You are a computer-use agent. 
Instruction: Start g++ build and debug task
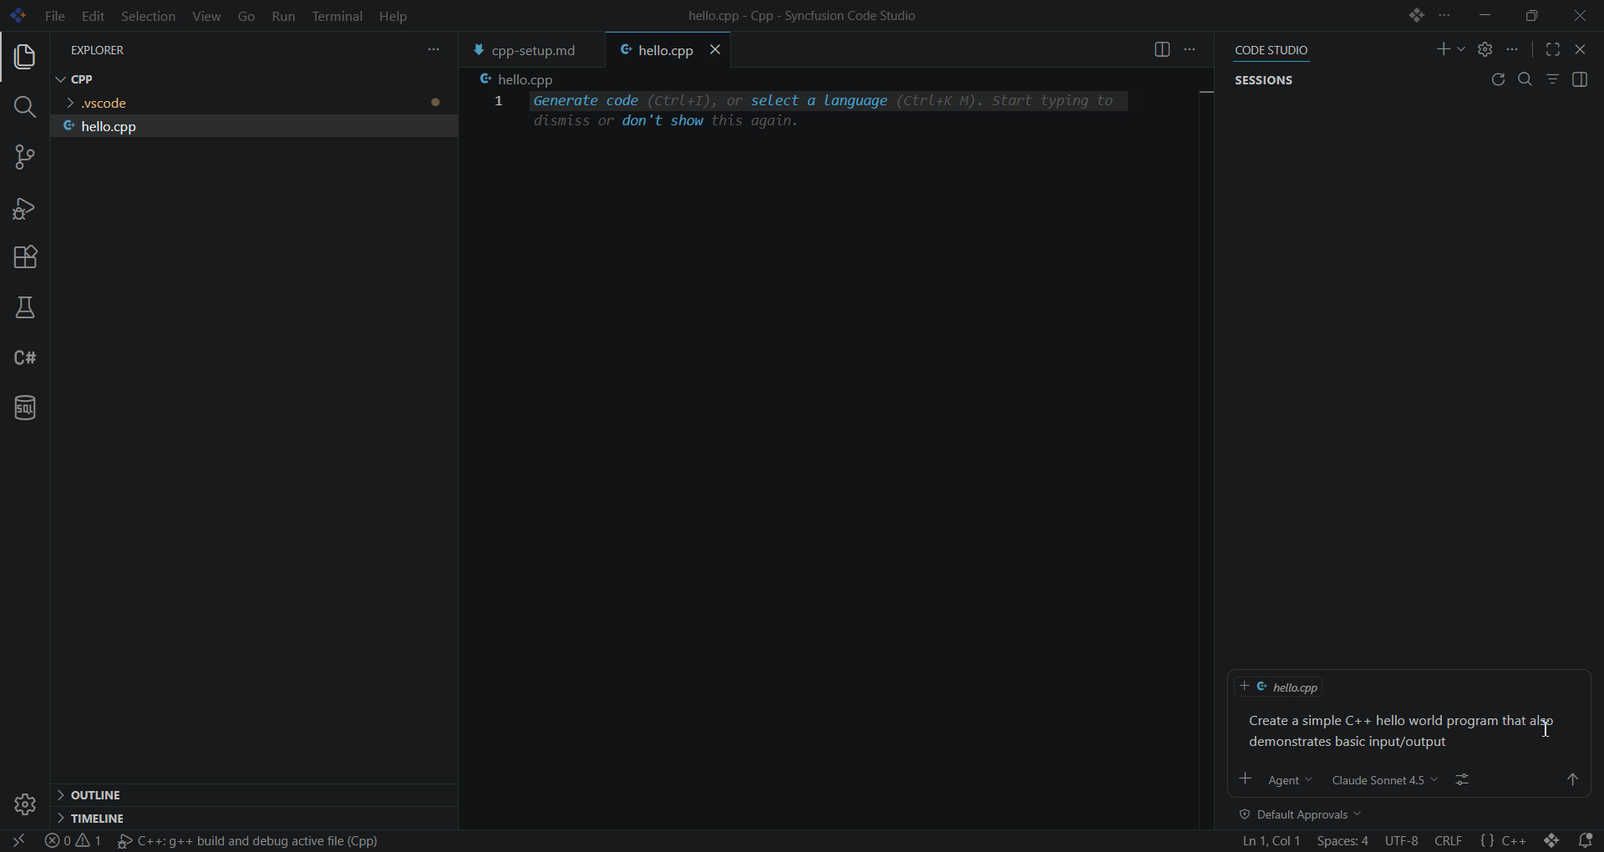tap(248, 840)
